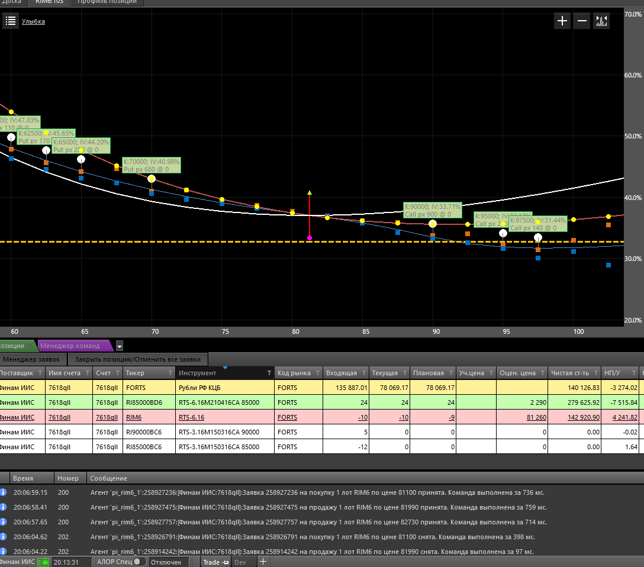Add a new workspace with plus tab
Screen dimensions: 644x567
coord(263,562)
